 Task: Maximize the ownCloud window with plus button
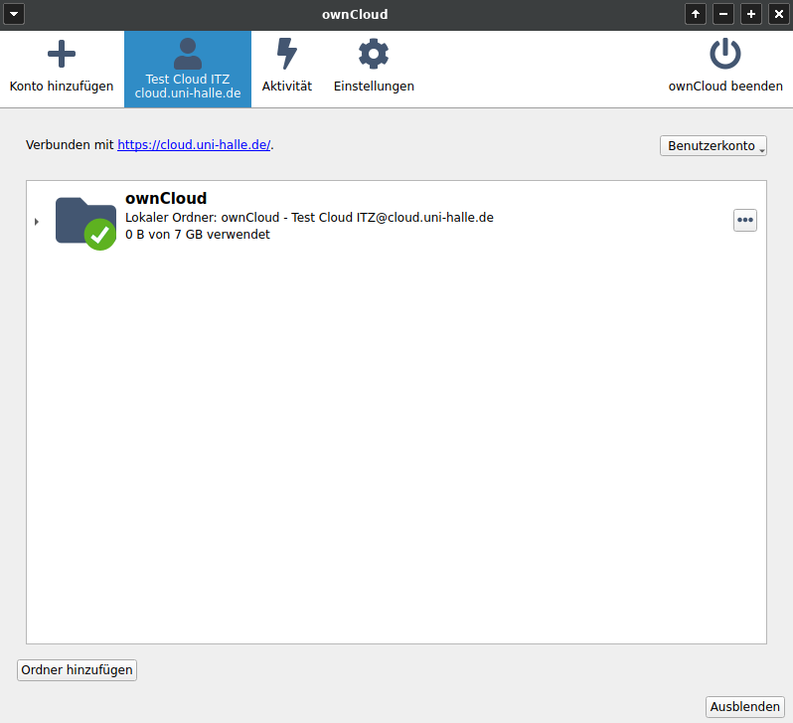click(751, 14)
